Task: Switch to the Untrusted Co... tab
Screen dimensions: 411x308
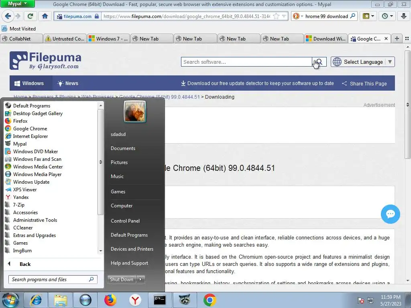Action: (x=65, y=38)
